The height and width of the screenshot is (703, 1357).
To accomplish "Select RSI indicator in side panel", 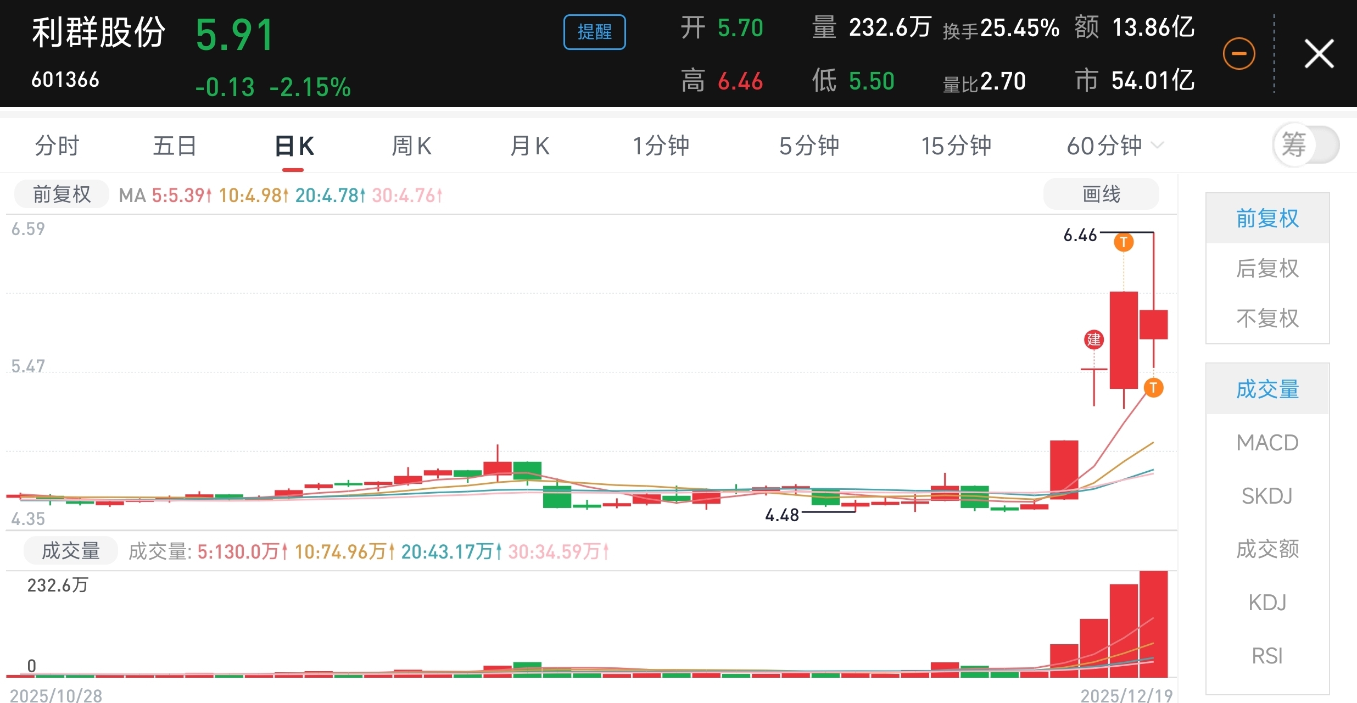I will tap(1267, 656).
